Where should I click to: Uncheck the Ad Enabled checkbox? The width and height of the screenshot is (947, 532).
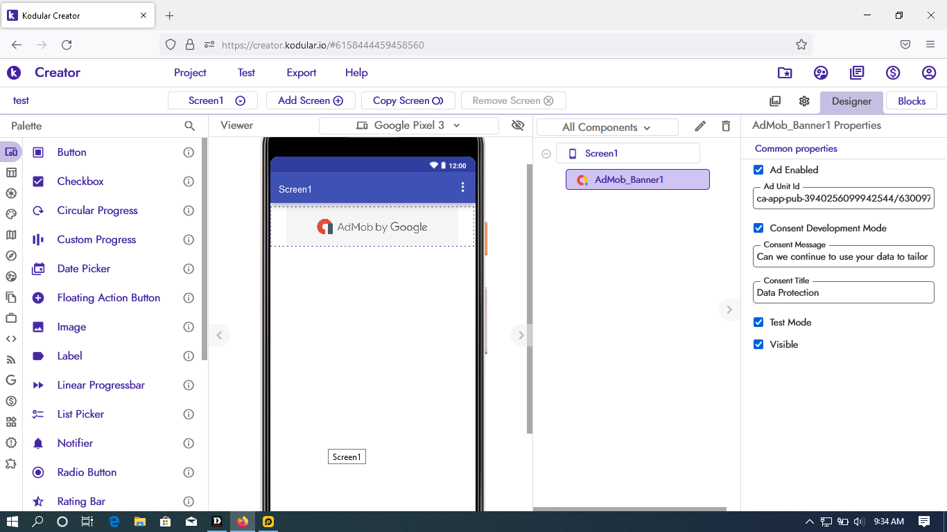(758, 170)
